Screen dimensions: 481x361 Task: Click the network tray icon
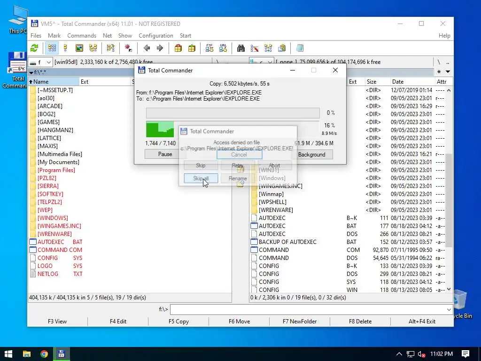click(x=410, y=354)
